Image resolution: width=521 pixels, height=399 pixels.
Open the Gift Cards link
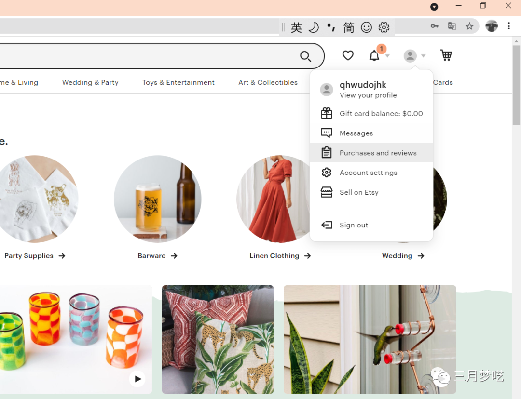[x=443, y=82]
